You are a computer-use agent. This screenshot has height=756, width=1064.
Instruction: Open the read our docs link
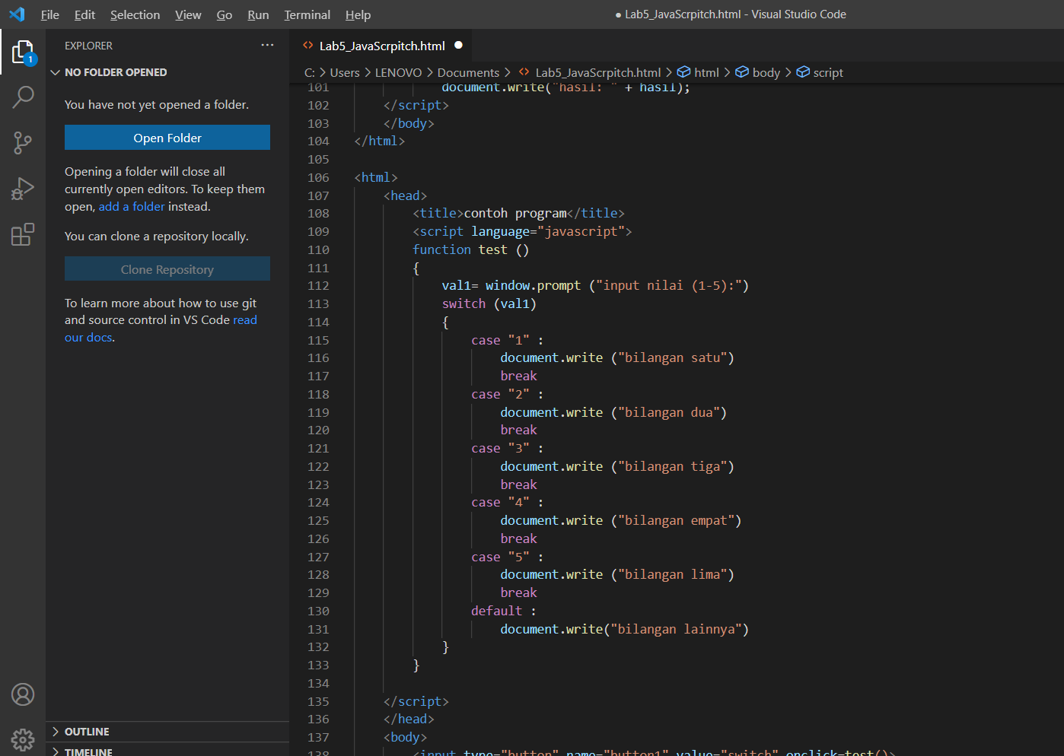pos(245,319)
